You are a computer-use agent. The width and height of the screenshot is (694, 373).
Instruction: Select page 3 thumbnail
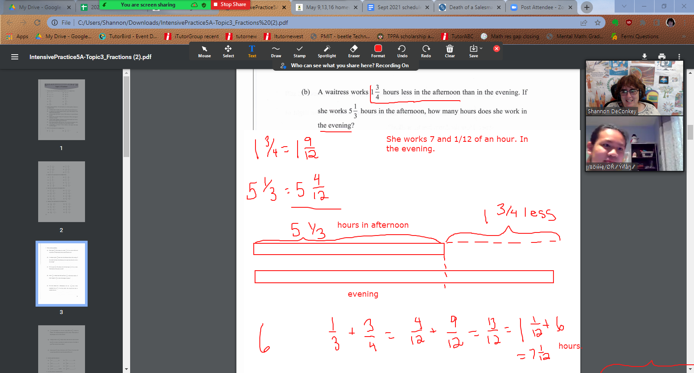coord(62,274)
